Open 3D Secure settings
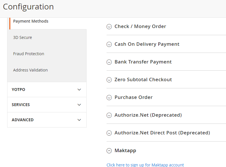 point(23,37)
